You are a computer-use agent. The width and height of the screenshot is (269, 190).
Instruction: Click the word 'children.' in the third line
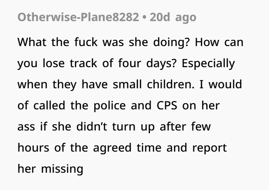171,84
